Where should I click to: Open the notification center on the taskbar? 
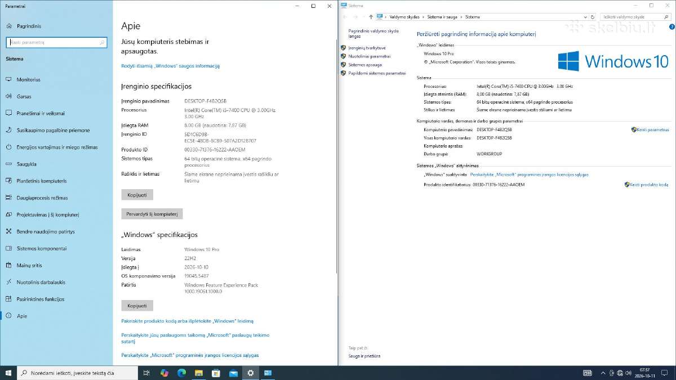click(x=665, y=373)
